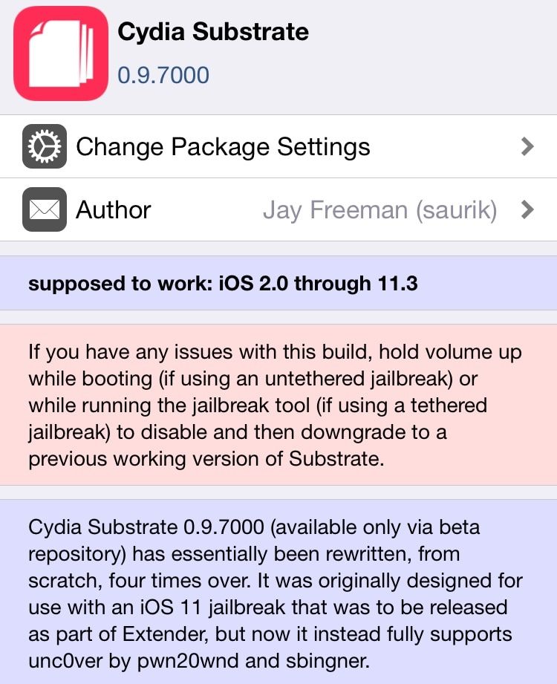Tap the 'as part of Extender' line
Screen dimensions: 557x684
coord(270,634)
